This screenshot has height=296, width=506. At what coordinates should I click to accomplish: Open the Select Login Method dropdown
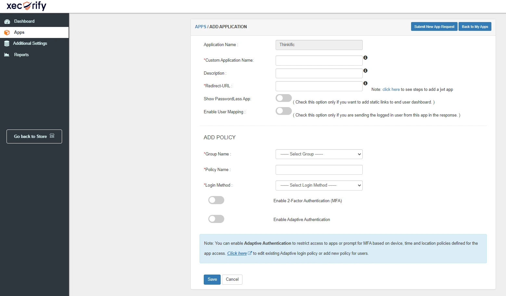(318, 185)
